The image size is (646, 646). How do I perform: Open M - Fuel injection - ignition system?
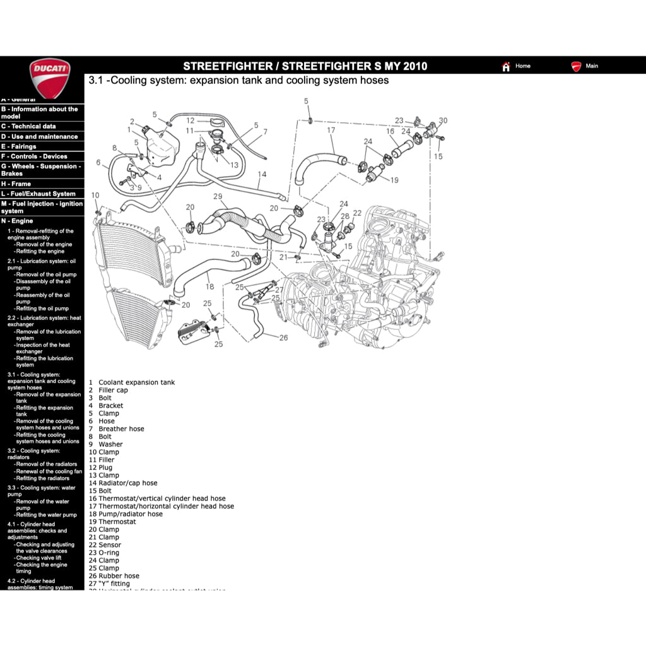(x=42, y=207)
